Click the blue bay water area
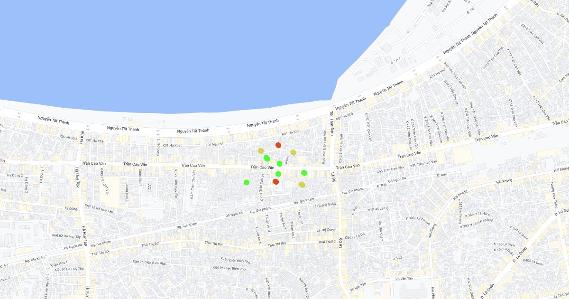This screenshot has width=569, height=299. [190, 47]
